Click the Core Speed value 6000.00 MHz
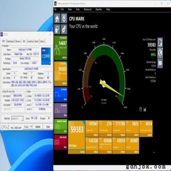The image size is (171, 171). (18, 96)
